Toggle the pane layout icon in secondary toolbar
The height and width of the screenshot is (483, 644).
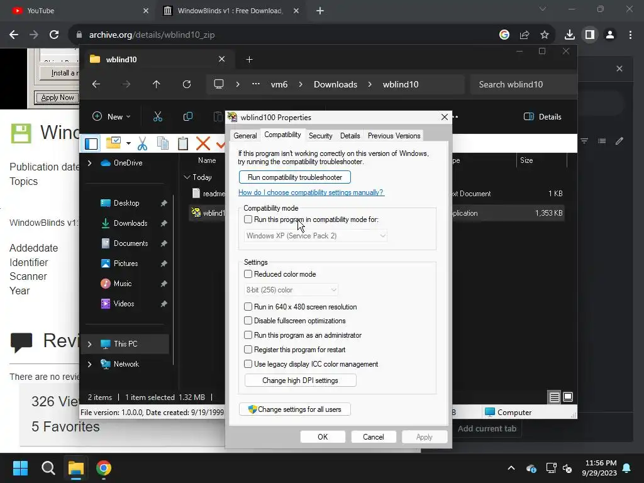pos(91,143)
